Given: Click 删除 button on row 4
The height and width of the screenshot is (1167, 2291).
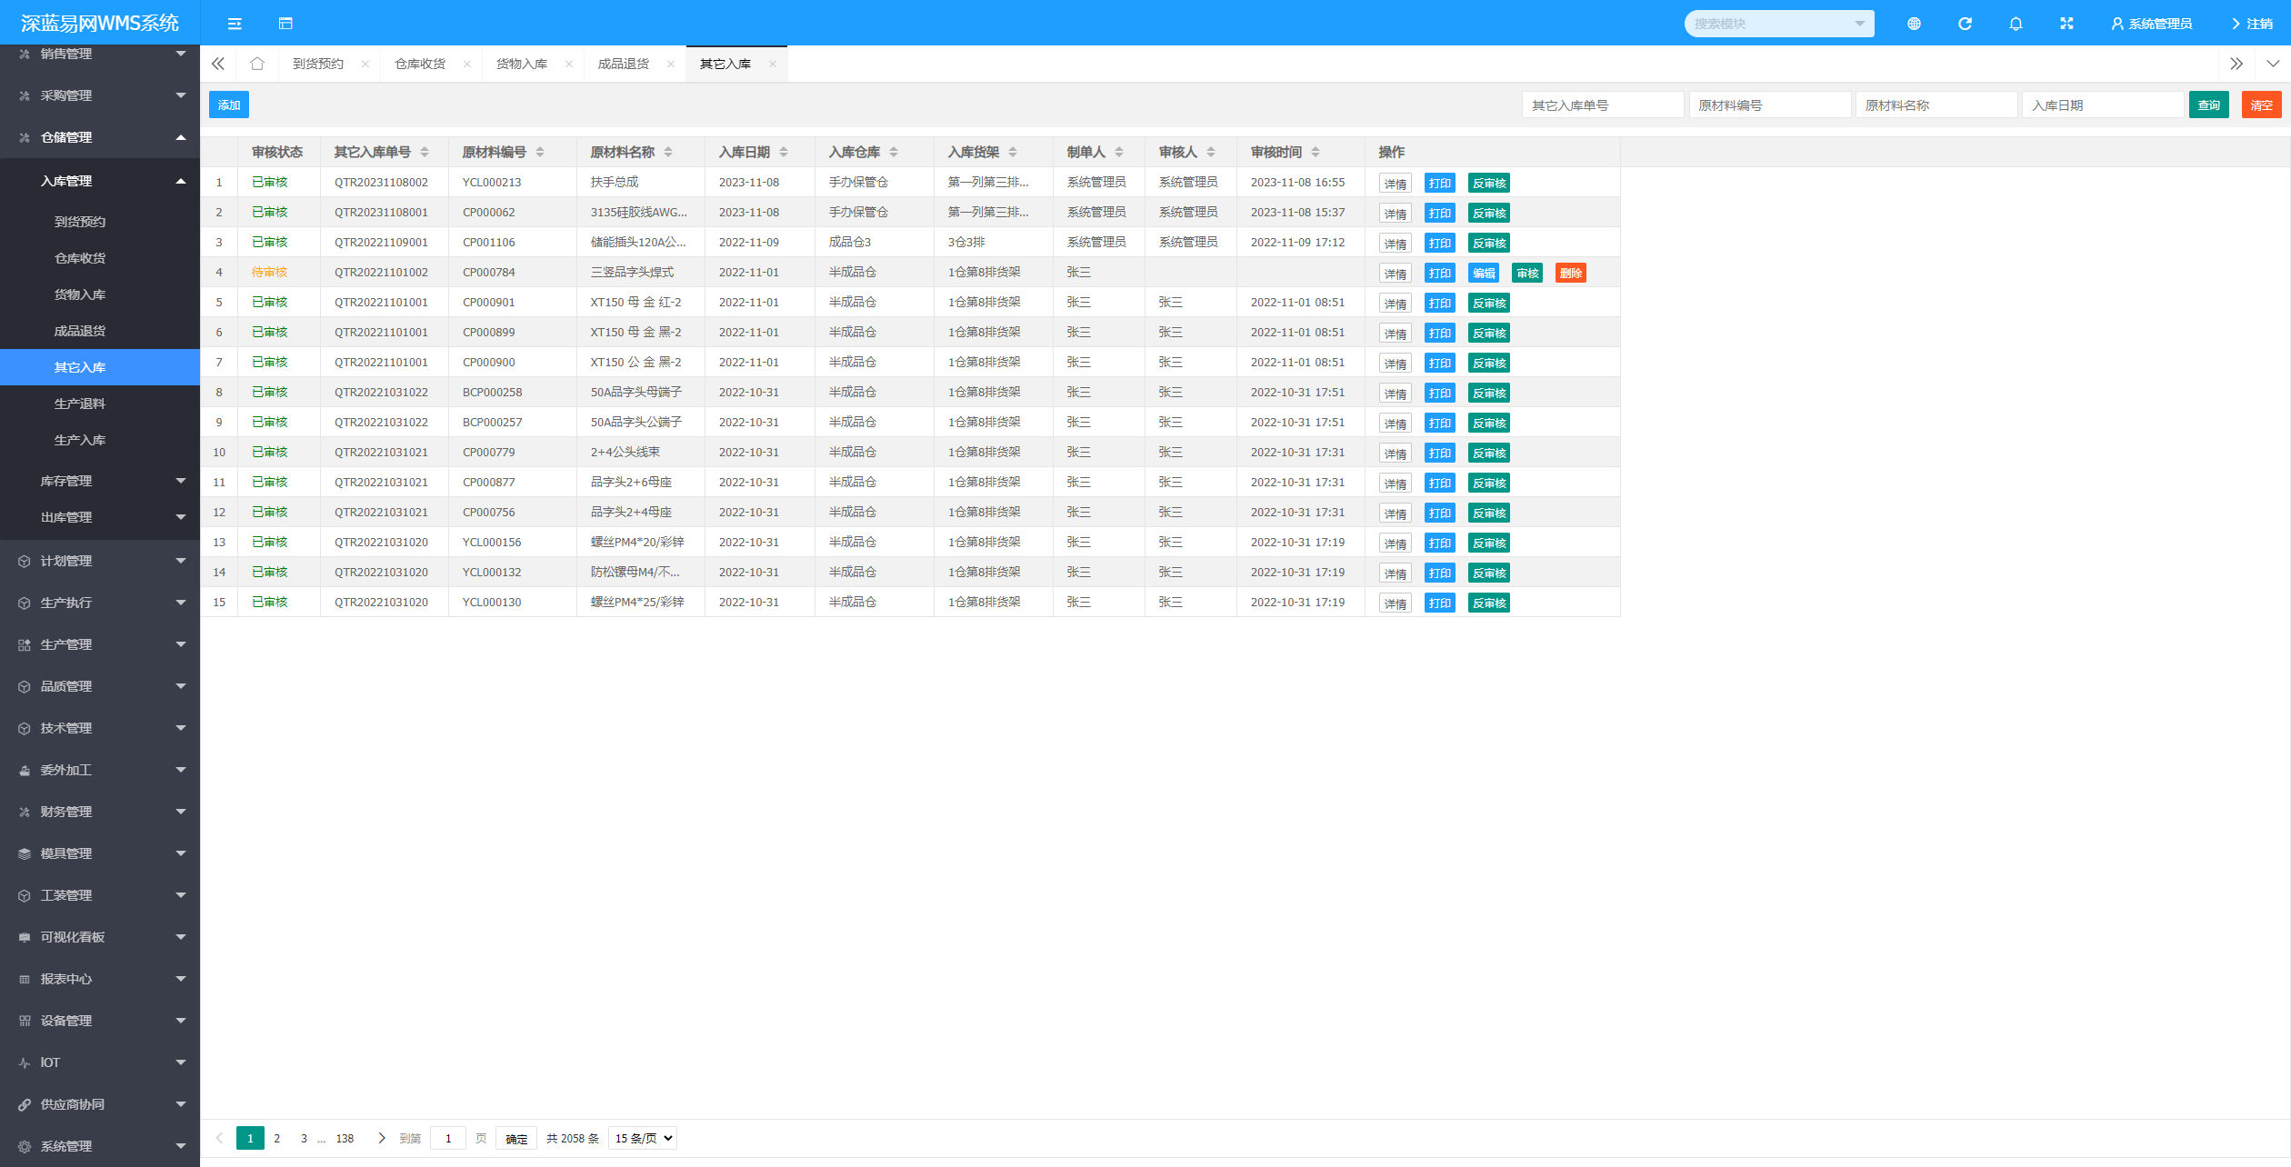Looking at the screenshot, I should pos(1570,273).
